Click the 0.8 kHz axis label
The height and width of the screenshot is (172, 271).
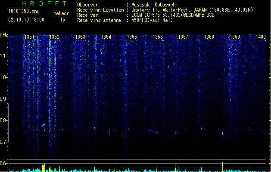(3, 120)
